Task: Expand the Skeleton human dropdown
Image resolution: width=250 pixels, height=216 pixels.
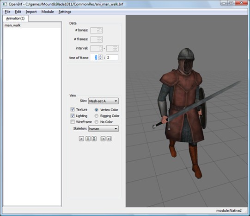Action: pos(104,129)
